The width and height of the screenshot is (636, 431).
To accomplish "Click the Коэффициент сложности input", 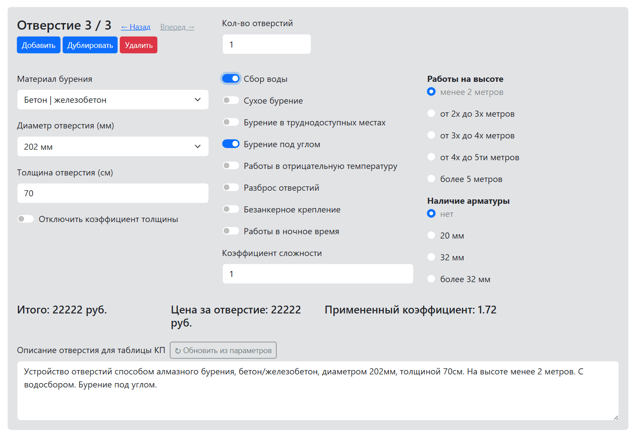I will click(318, 274).
